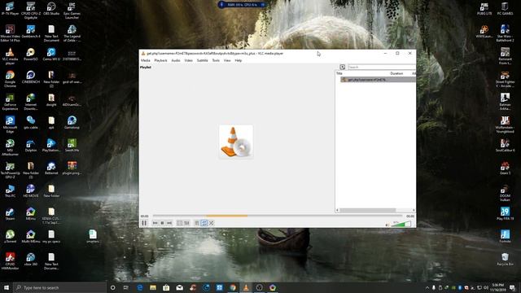
Task: Open Google Chrome desktop shortcut
Action: pyautogui.click(x=10, y=79)
